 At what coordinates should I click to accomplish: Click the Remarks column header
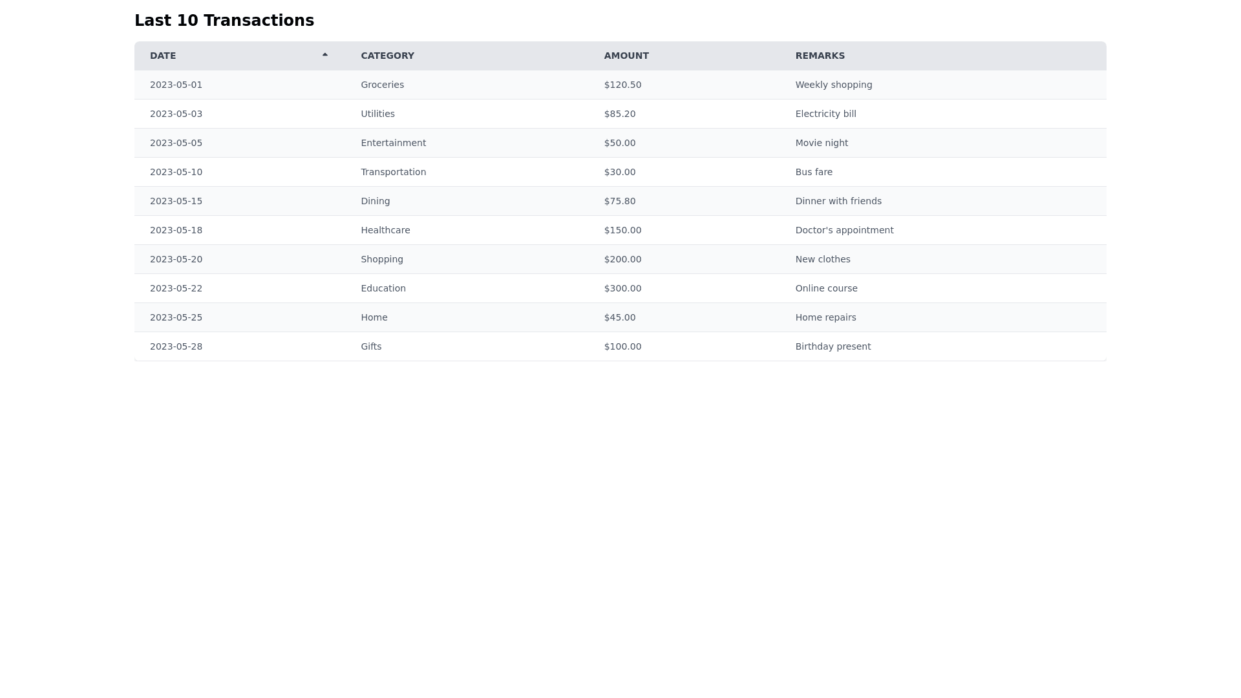[x=820, y=56]
